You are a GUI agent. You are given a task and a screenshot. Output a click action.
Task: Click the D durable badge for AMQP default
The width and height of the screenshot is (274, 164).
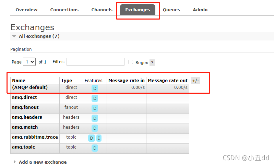pos(95,88)
